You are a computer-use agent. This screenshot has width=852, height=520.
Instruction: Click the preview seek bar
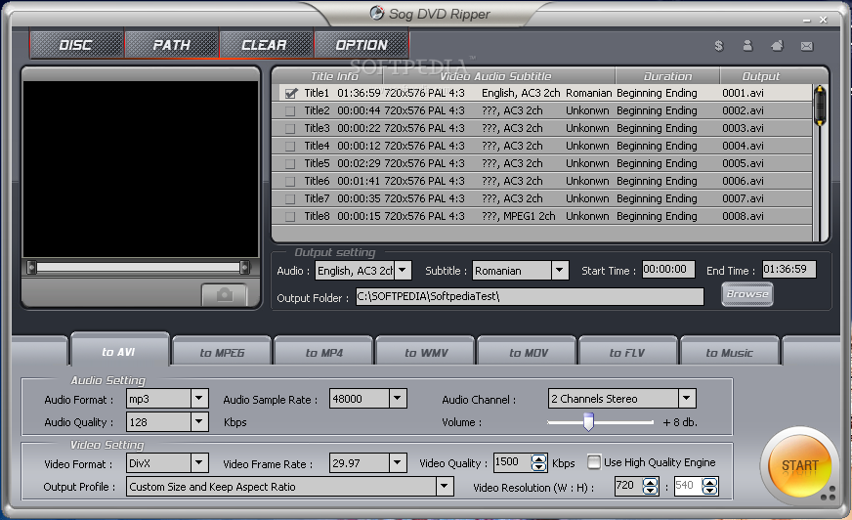tap(138, 267)
